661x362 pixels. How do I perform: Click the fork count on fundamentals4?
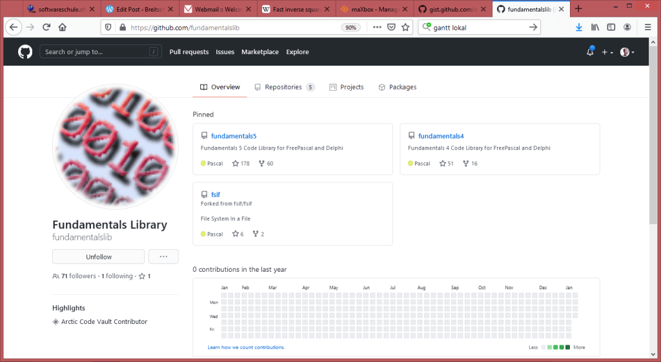pos(470,164)
